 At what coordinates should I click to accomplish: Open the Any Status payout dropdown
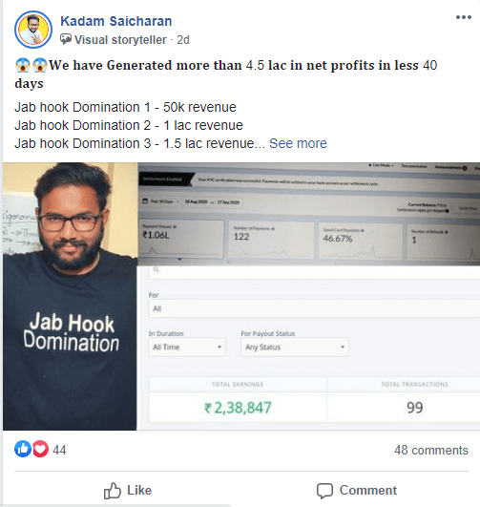pyautogui.click(x=295, y=347)
